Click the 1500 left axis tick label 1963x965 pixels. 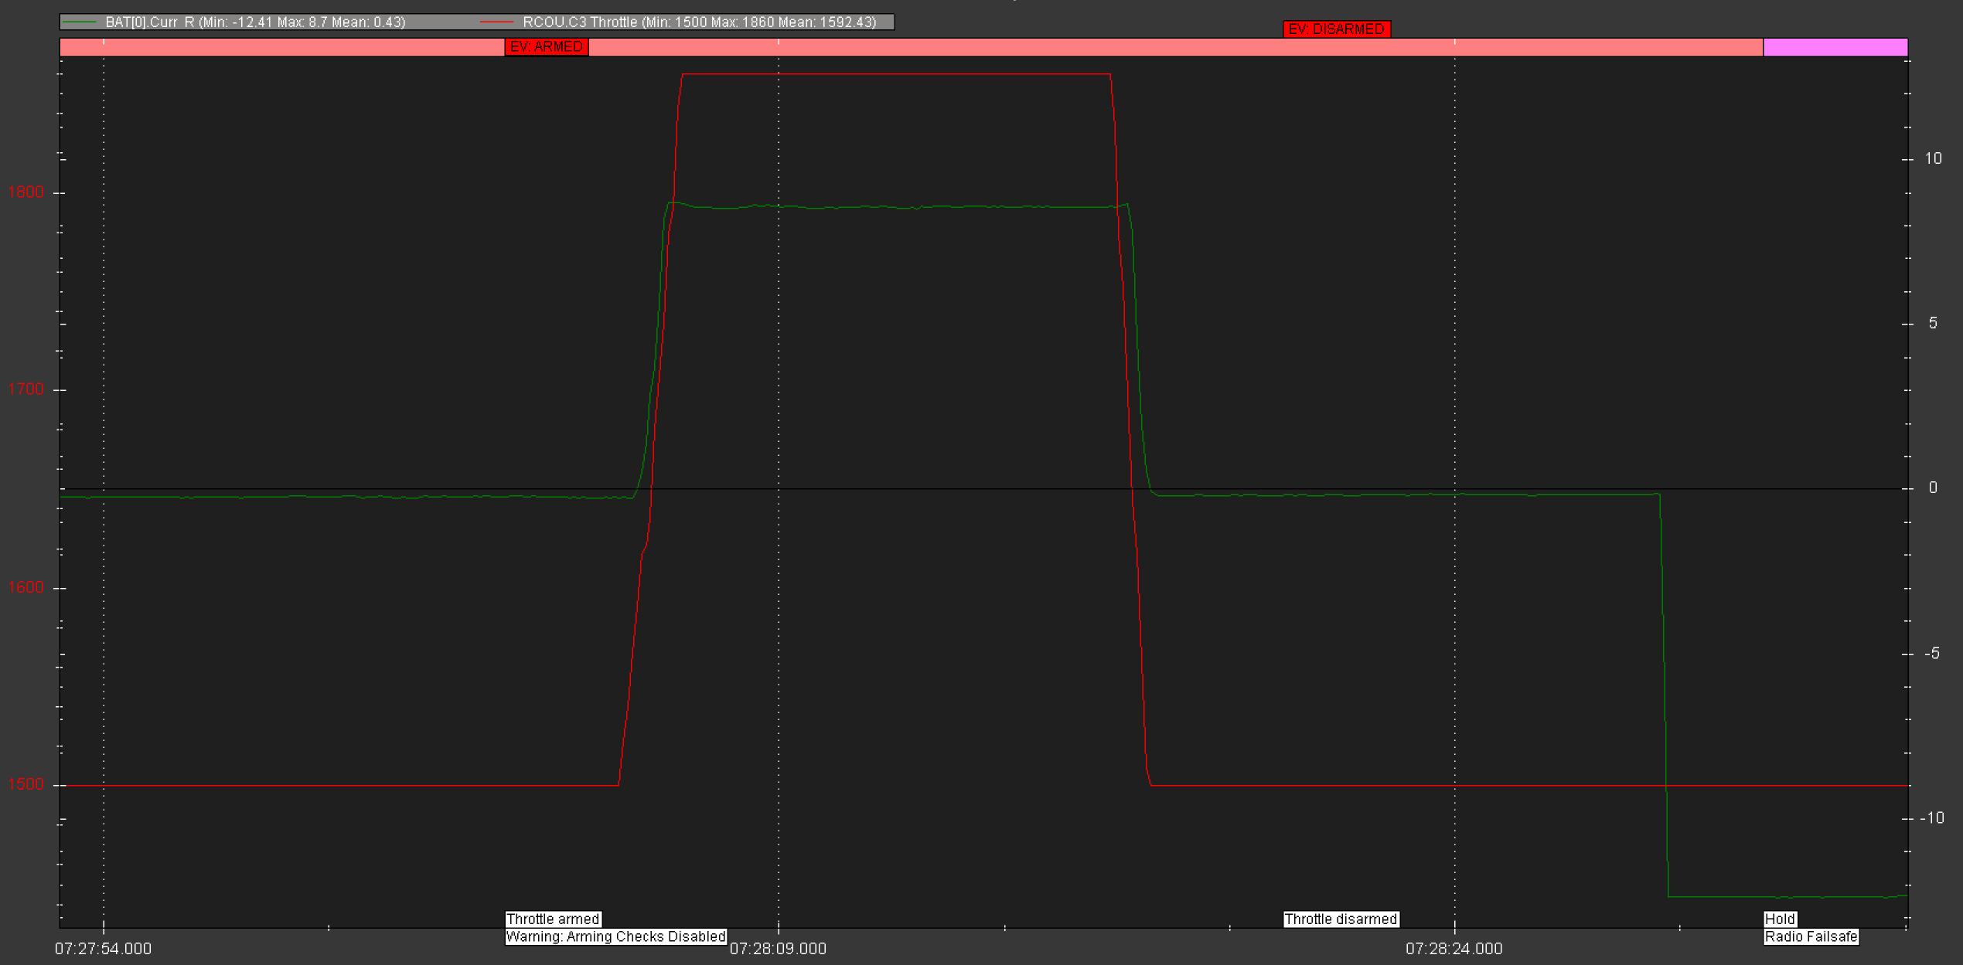pos(26,784)
